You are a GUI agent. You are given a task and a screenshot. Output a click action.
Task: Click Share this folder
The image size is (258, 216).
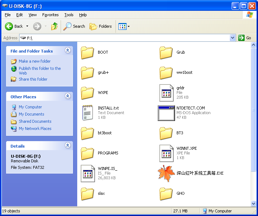tap(33, 79)
